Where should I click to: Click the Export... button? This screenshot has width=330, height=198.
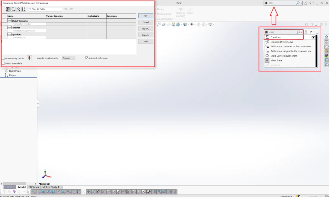[x=146, y=35]
